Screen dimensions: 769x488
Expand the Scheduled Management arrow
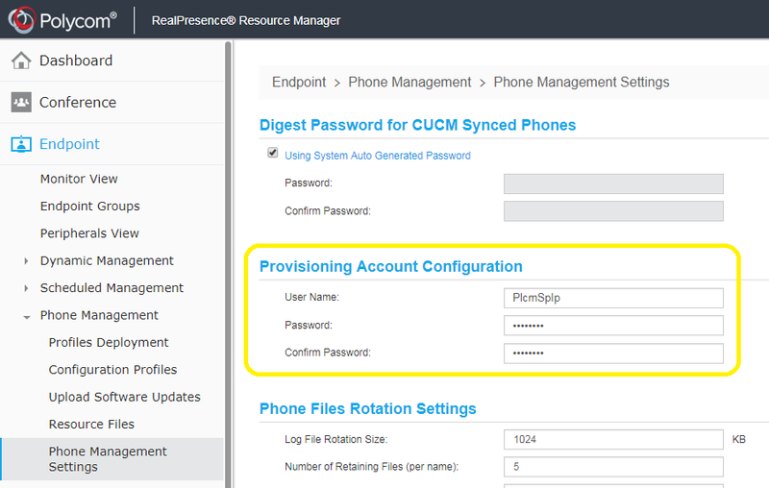pos(26,288)
